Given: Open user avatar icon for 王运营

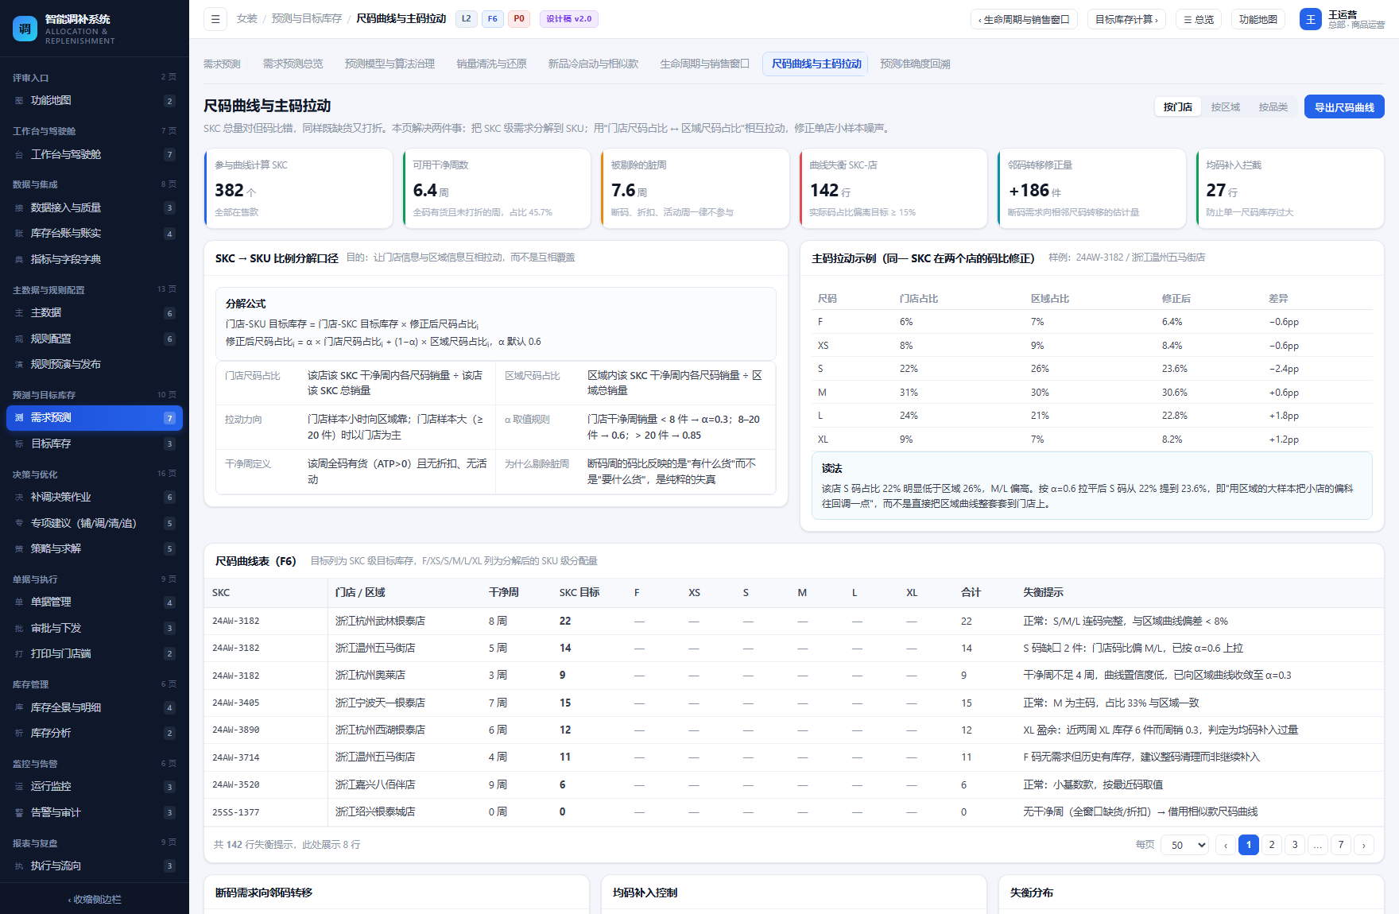Looking at the screenshot, I should point(1310,19).
